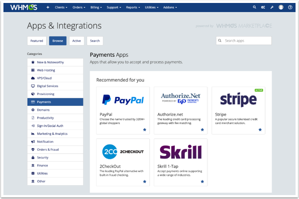Expand the Support dropdown menu
The image size is (299, 199).
(114, 7)
